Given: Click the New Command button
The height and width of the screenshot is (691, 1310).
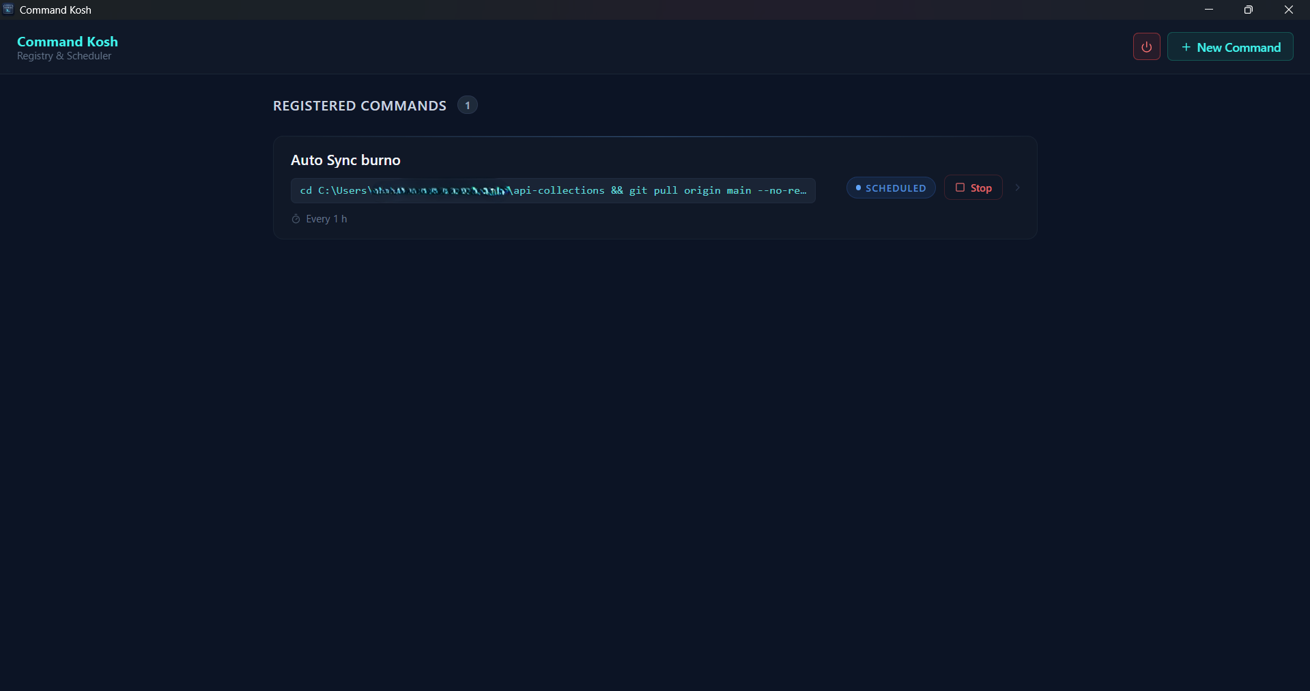Looking at the screenshot, I should 1231,46.
